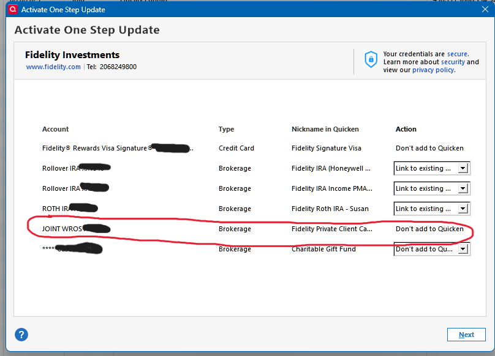
Task: Click the 'Type' column header
Action: tap(226, 129)
